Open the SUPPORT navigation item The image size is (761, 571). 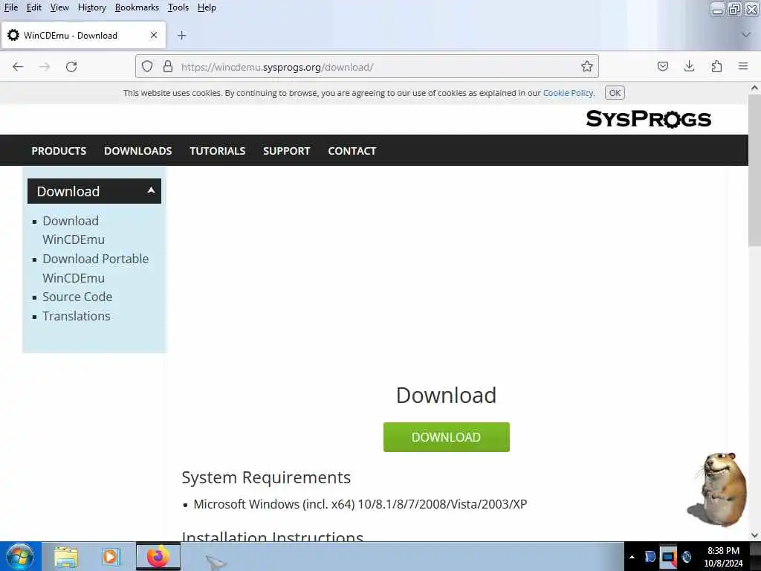[286, 150]
